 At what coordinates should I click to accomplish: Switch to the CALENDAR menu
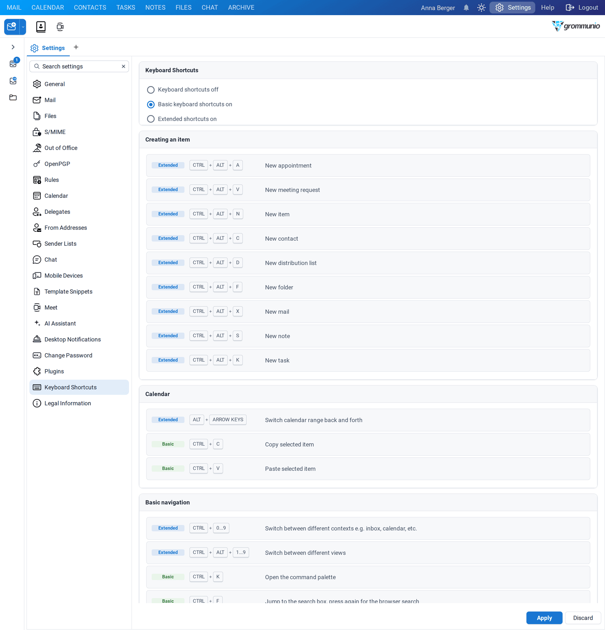[x=48, y=8]
